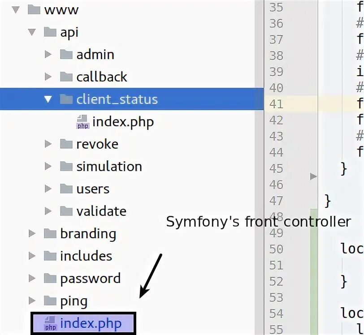Select the password folder label

(90, 279)
